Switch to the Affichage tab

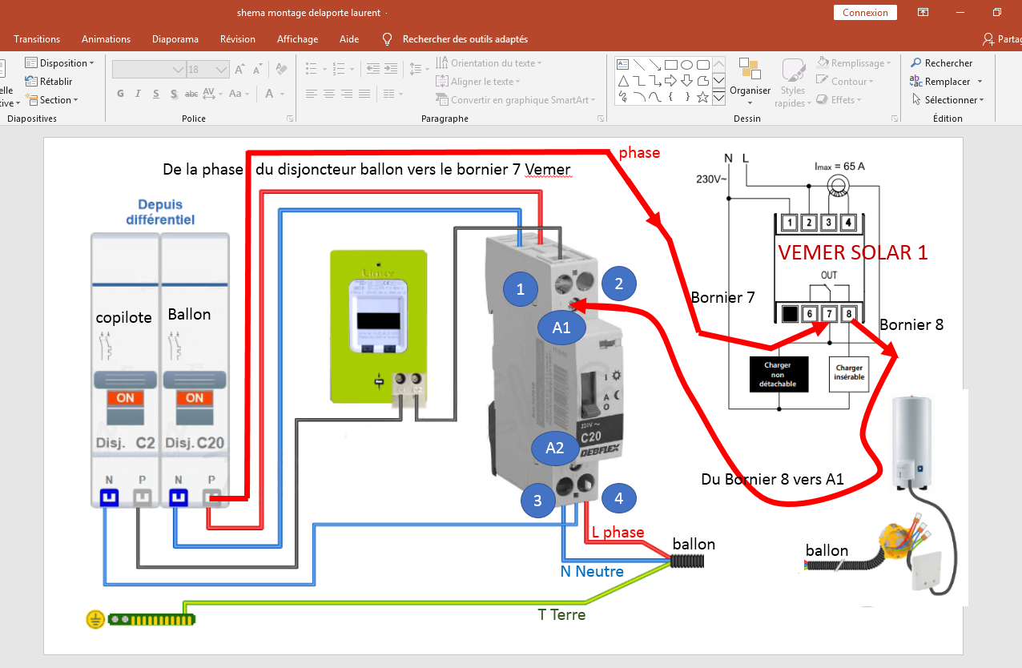297,39
